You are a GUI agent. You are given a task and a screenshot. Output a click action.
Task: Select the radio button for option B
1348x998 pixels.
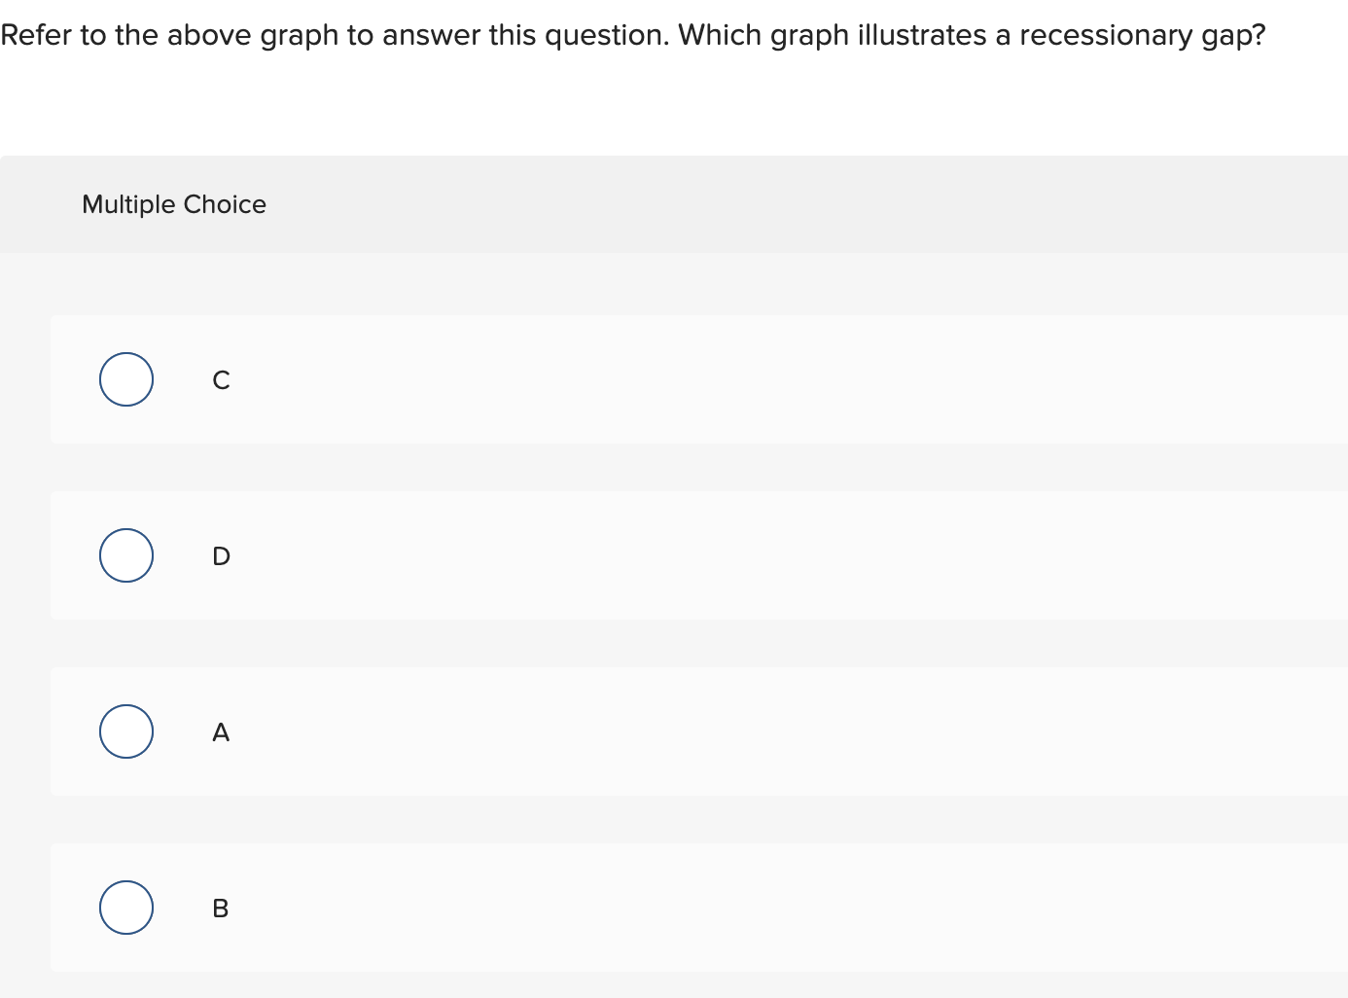(x=126, y=908)
